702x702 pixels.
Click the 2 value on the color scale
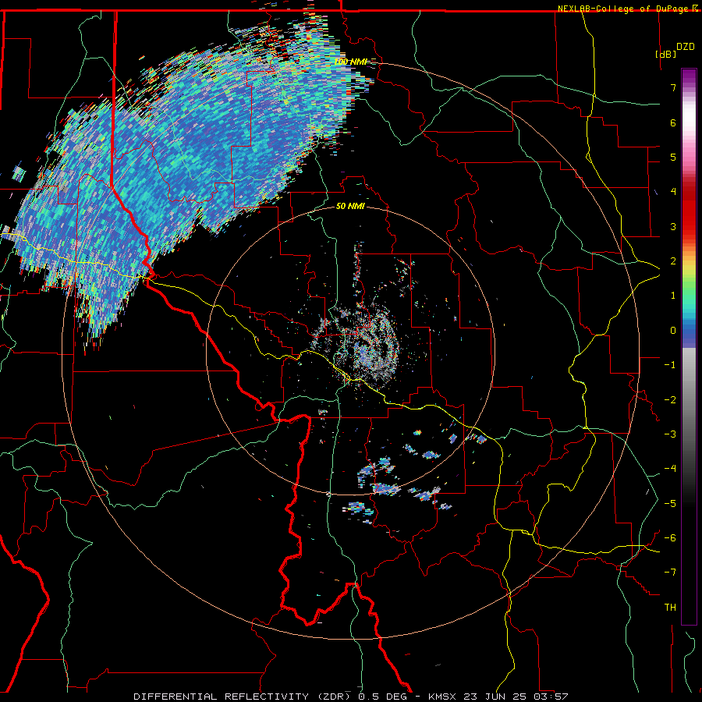coord(673,261)
